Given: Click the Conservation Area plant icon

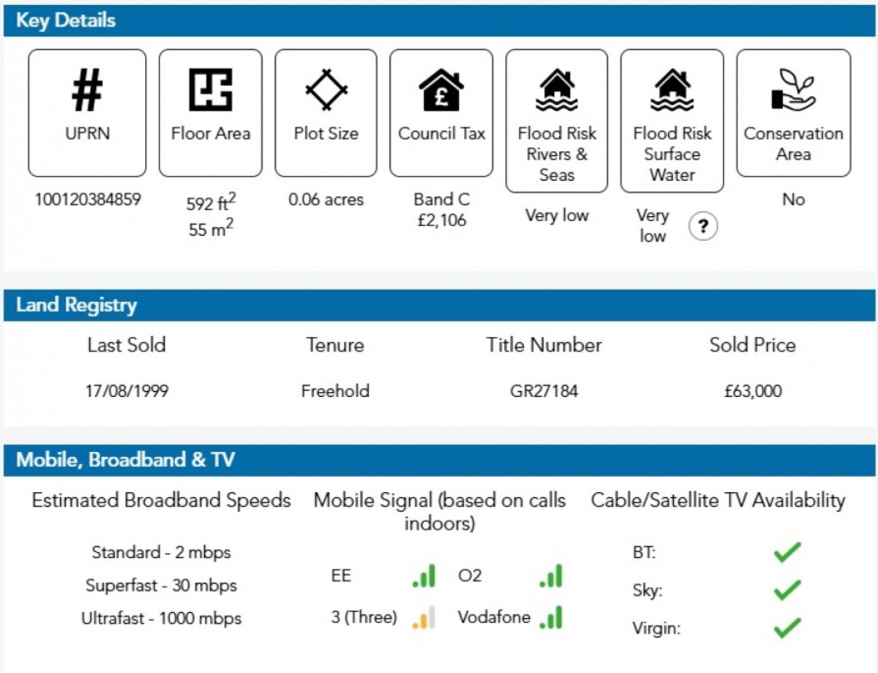Looking at the screenshot, I should (793, 91).
